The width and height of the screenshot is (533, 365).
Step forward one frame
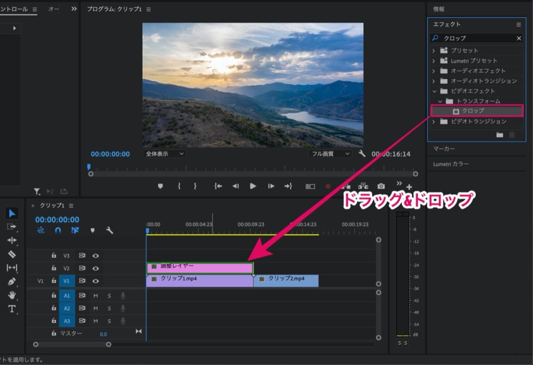coord(271,186)
